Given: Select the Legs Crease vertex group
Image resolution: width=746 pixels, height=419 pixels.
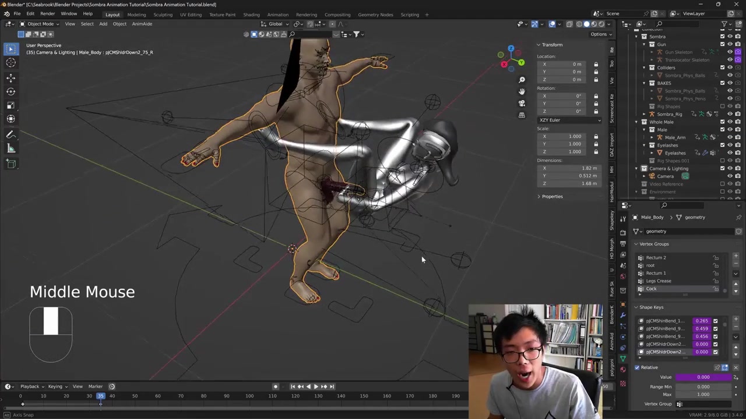Looking at the screenshot, I should click(x=659, y=281).
